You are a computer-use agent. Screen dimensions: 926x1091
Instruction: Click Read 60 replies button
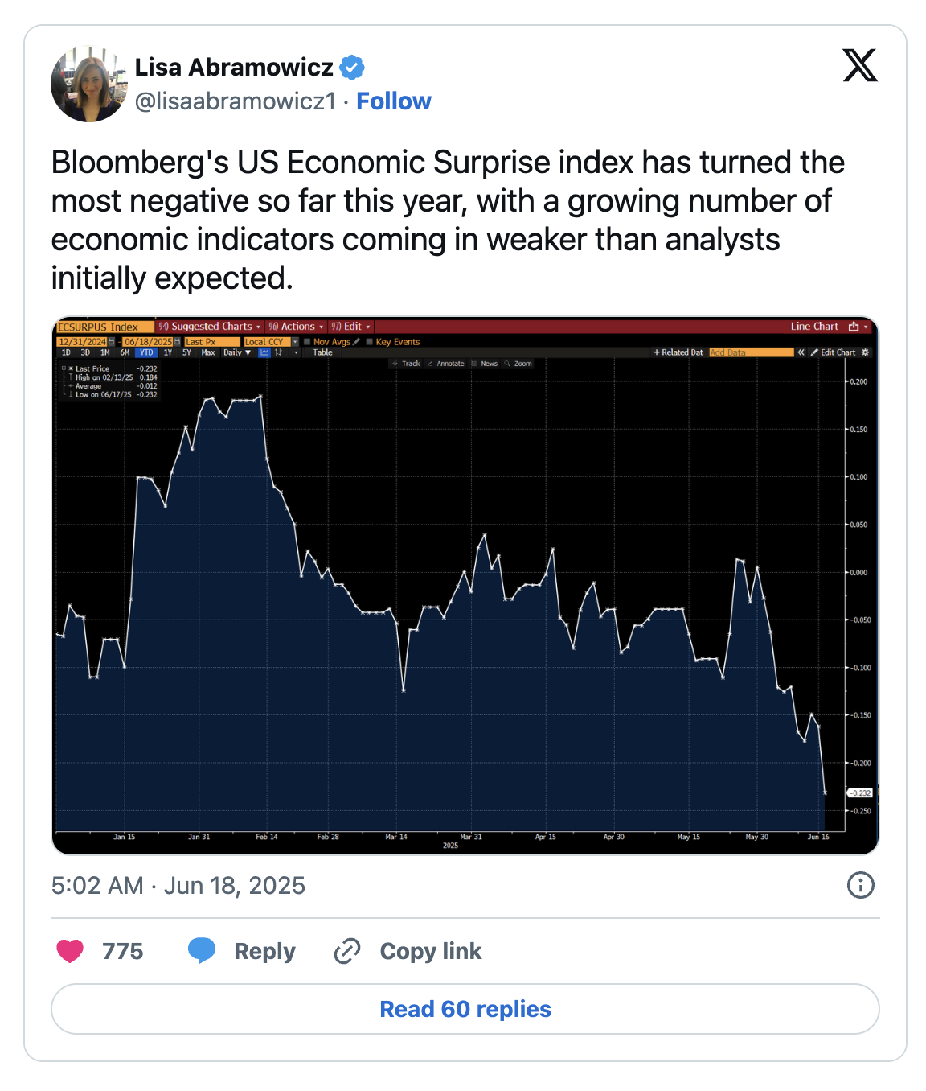(465, 1009)
